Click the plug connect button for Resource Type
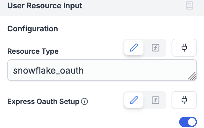 coord(184,48)
